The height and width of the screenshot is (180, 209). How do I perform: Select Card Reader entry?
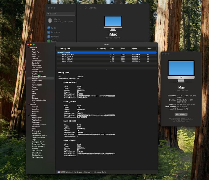pyautogui.click(x=37, y=61)
